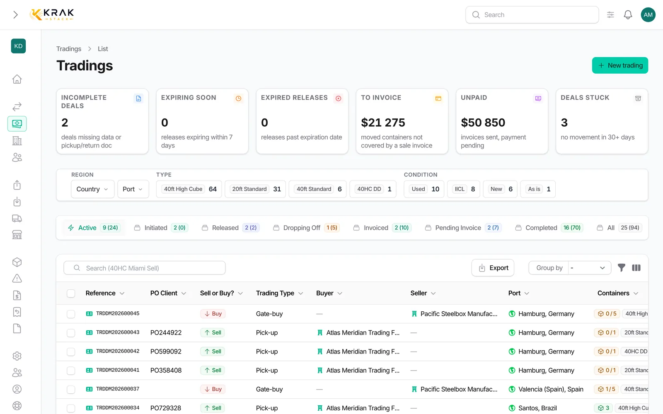Filter by 40ft High Cube type
This screenshot has height=414, width=663.
coord(189,189)
